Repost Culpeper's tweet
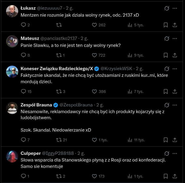 coord(59,176)
